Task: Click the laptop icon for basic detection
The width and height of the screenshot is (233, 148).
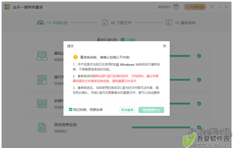Action: pos(42,56)
